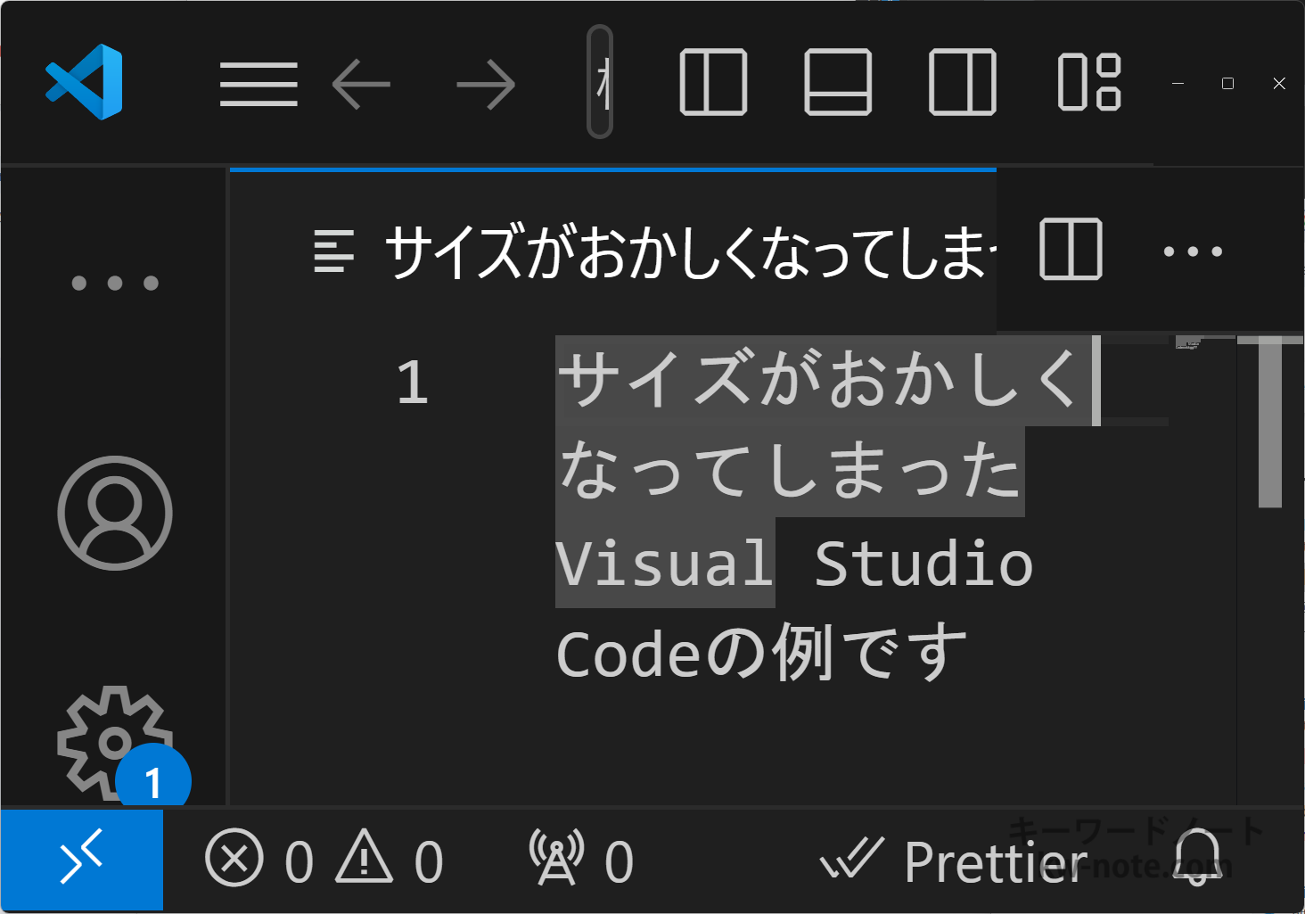Click the command center search box
Screen dimensions: 1305x914
tap(600, 82)
